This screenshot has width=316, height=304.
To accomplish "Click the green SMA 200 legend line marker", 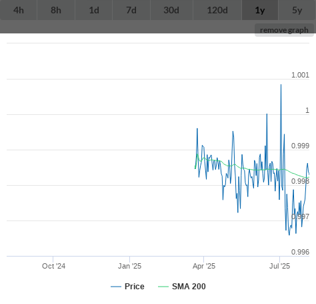I will pos(163,287).
